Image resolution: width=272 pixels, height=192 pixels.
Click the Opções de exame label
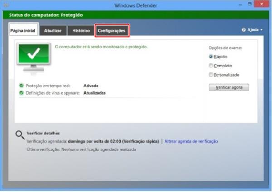(x=225, y=48)
